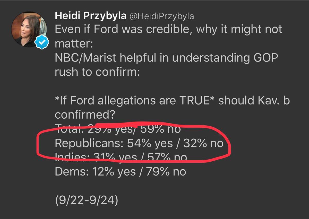Click the word 'Republicans:' in the results
Image resolution: width=309 pixels, height=219 pixels.
(x=89, y=143)
